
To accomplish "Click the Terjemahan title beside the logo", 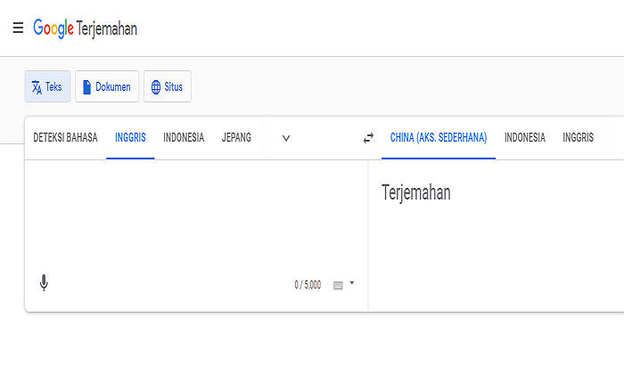I will coord(107,28).
